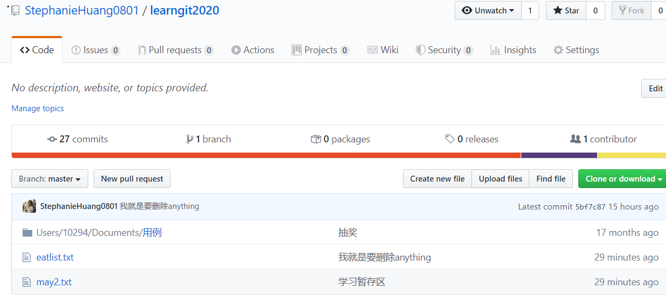
Task: Open latest commit message 我就是要删除anything in header
Action: tap(159, 206)
